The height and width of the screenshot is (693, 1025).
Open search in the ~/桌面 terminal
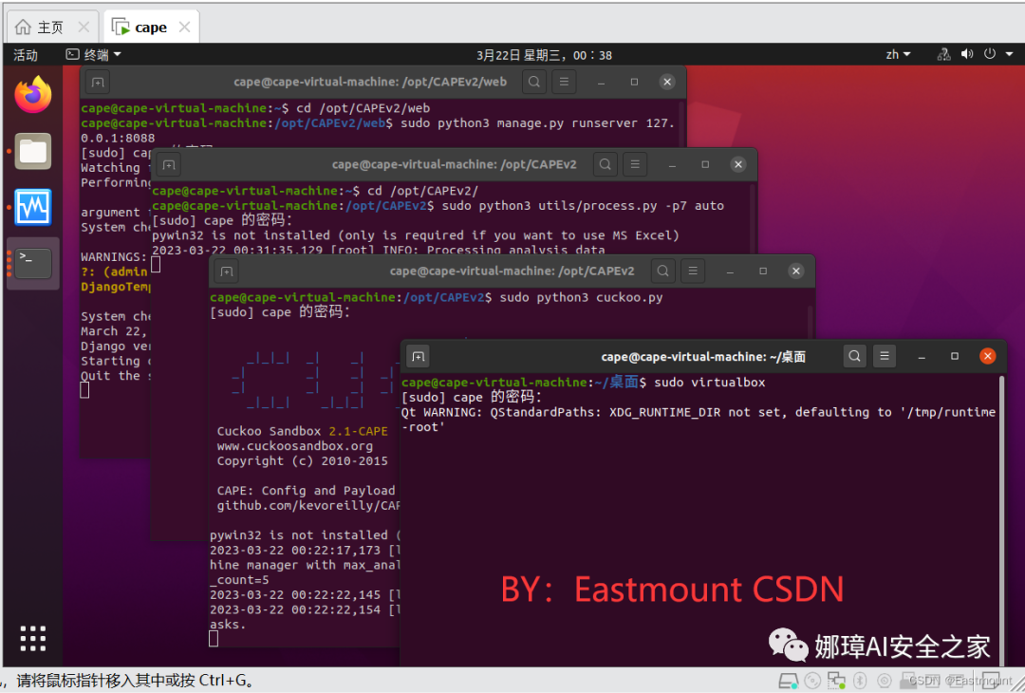[x=854, y=356]
